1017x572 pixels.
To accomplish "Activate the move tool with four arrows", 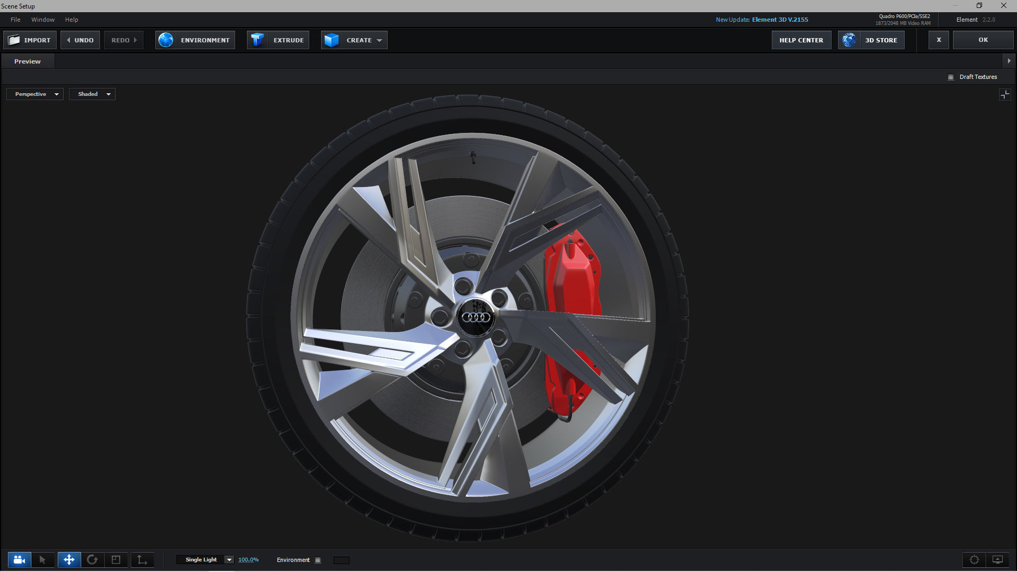I will tap(69, 560).
